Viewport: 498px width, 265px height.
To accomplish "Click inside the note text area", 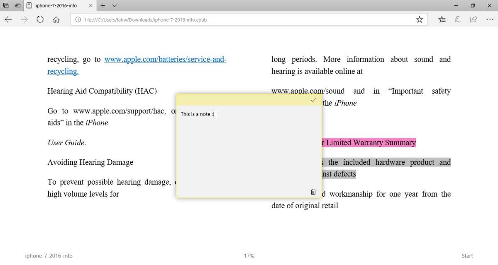I will [x=249, y=149].
